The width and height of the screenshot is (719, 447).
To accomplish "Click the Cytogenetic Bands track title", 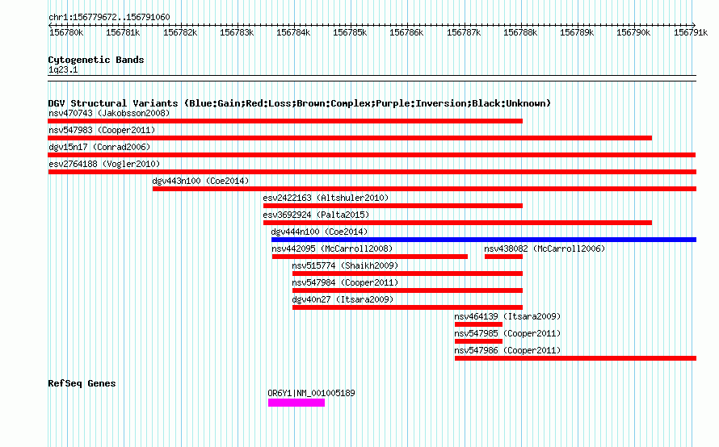I will (x=96, y=60).
